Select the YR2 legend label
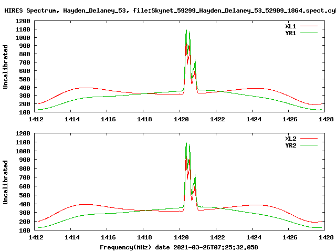 point(290,145)
